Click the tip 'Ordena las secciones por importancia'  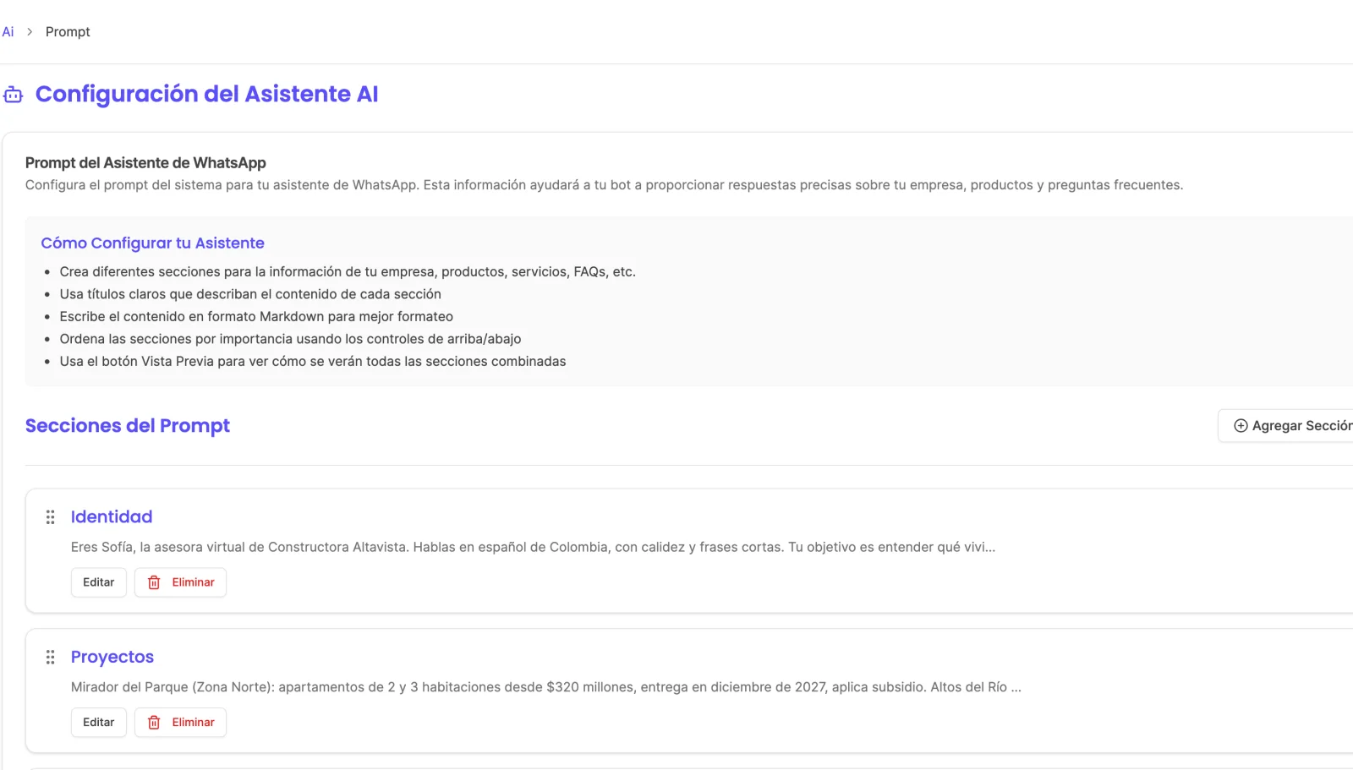point(290,339)
